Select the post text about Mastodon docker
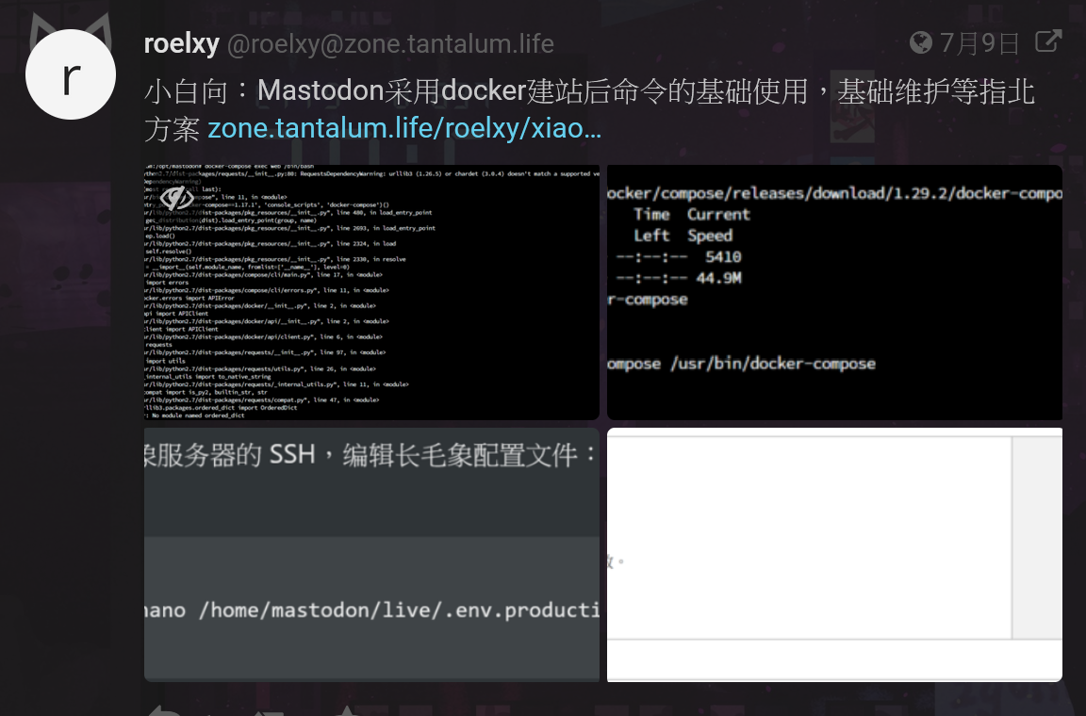Screen dimensions: 1086x716 590,110
